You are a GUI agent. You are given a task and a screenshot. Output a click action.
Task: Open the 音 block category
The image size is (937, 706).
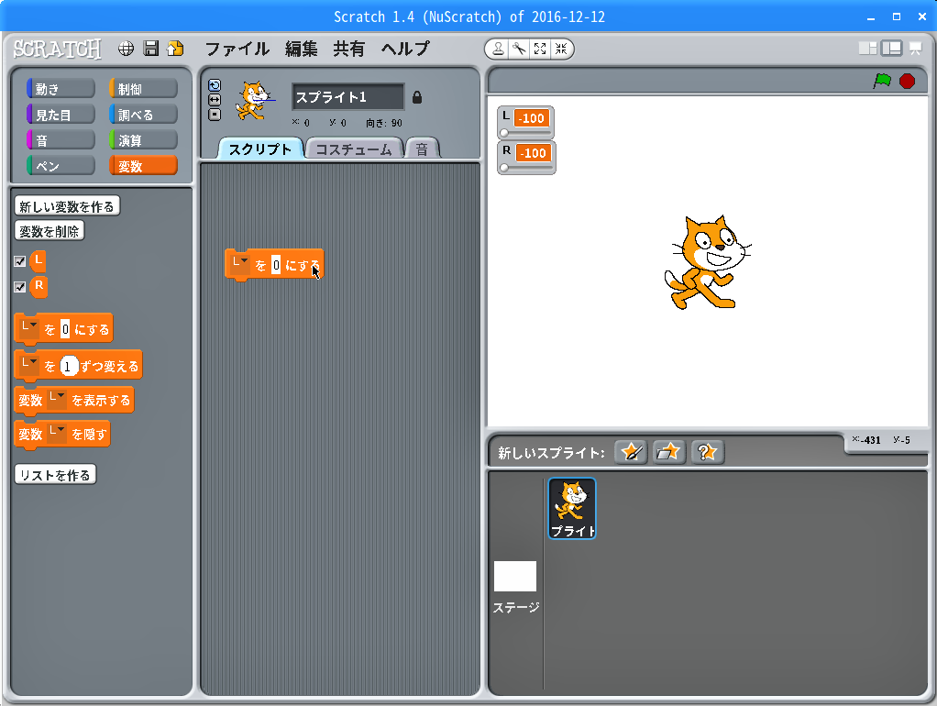pyautogui.click(x=61, y=140)
